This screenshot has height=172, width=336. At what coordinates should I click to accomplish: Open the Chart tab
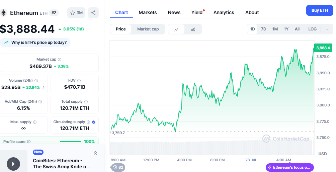(121, 12)
